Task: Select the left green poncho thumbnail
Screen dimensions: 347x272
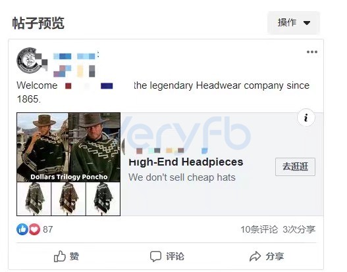Action: 34,199
